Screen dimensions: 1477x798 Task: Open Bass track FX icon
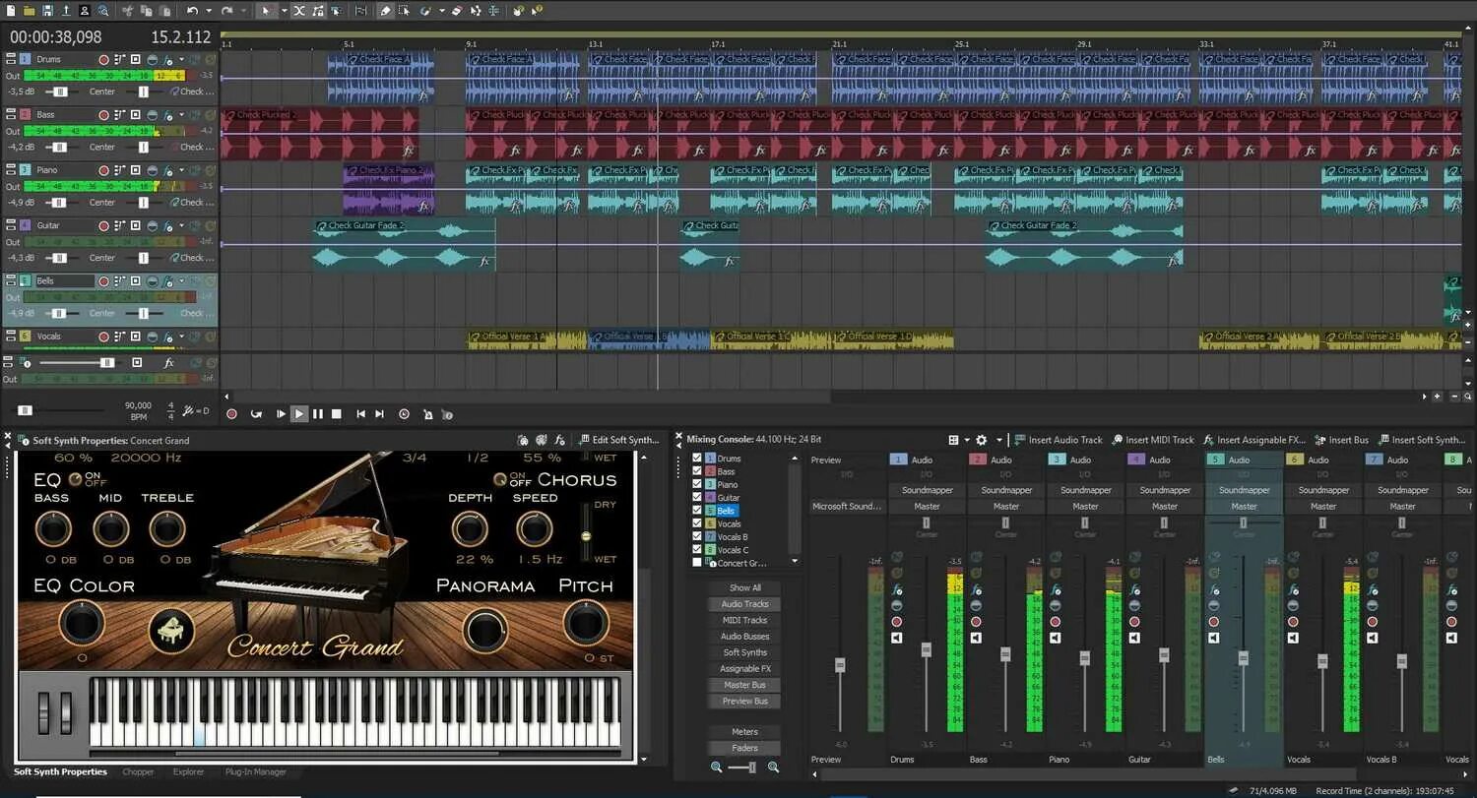tap(166, 115)
